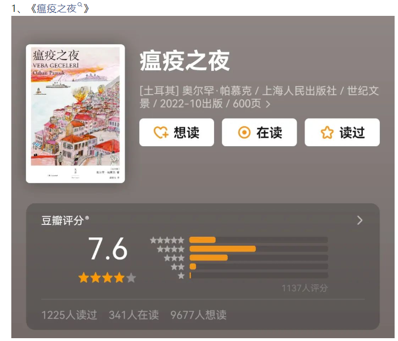Open the 豆瓣评分 details chevron arrow
Screen dimensions: 398x341
[360, 220]
